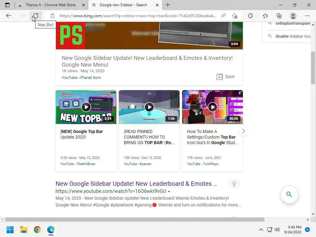This screenshot has height=237, width=316.
Task: Open the volume speaker tray icon
Action: (x=277, y=230)
